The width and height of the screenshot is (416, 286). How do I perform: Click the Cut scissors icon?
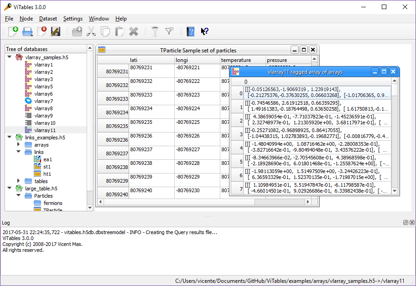click(91, 31)
